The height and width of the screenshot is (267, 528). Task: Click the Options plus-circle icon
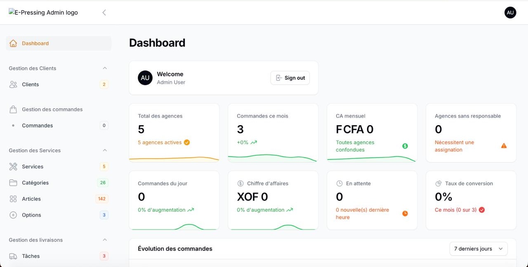(13, 215)
